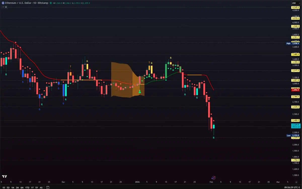Click the blue B marker below November low
Screen dimensions: 302x189
40,109
